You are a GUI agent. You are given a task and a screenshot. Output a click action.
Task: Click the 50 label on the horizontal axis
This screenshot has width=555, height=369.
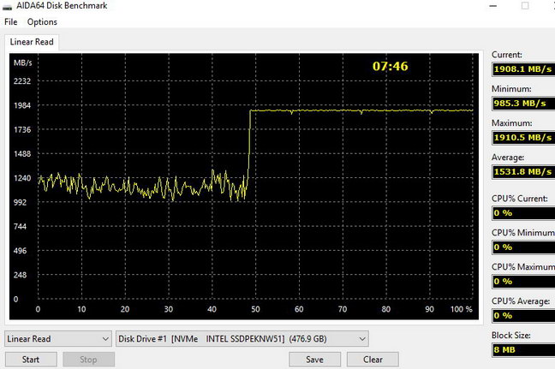click(x=255, y=309)
